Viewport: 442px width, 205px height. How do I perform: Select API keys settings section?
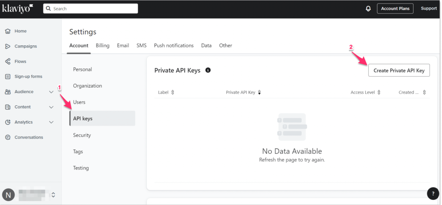click(102, 118)
